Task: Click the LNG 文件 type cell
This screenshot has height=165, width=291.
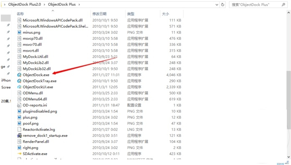Action: (135, 129)
